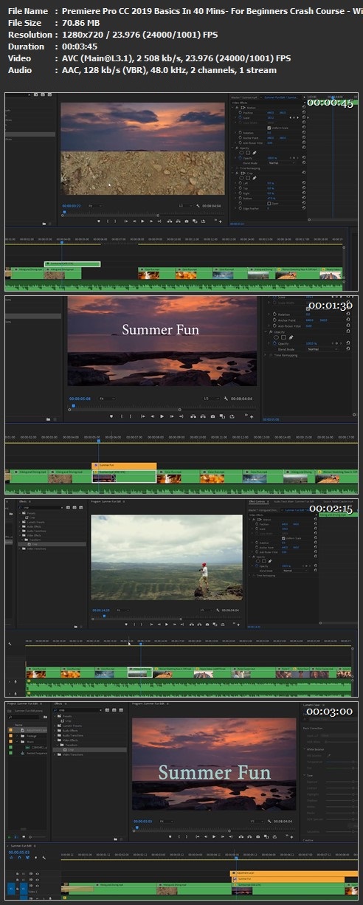Select Summer Fun title clip in 00:01:30 timeline
This screenshot has height=905, width=363.
point(124,466)
